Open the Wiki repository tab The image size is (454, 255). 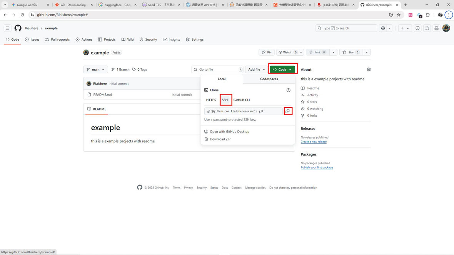(128, 40)
